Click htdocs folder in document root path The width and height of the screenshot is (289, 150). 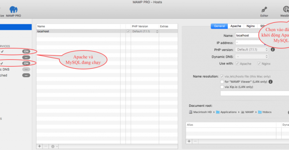265,112
